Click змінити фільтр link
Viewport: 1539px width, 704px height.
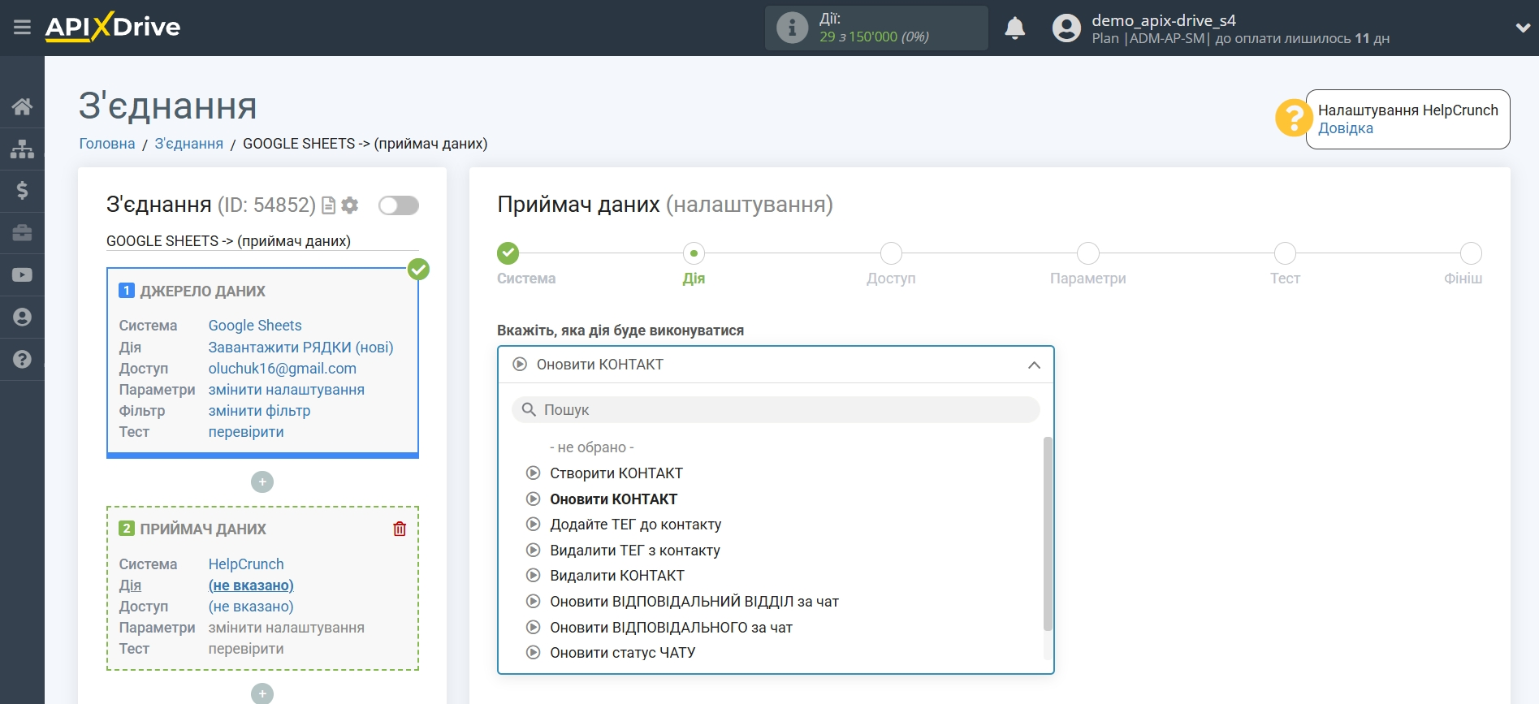click(259, 411)
